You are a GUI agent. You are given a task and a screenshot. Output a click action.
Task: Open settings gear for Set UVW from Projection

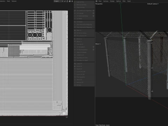[x=93, y=10]
